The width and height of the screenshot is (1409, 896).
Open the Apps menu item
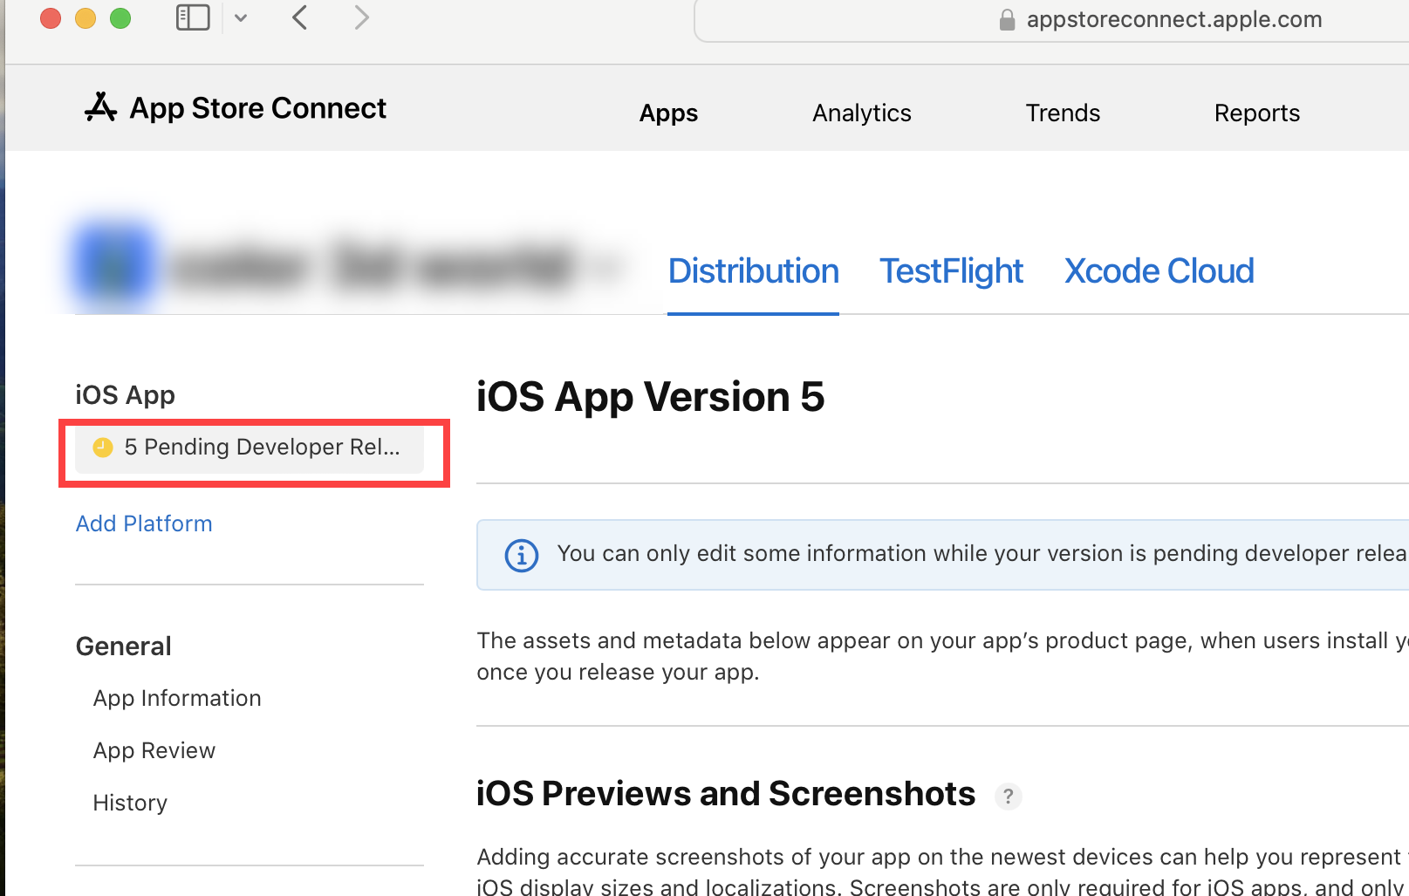pyautogui.click(x=668, y=113)
